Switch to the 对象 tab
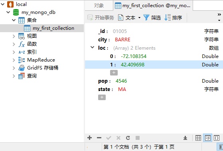This screenshot has width=223, height=151. click(99, 6)
